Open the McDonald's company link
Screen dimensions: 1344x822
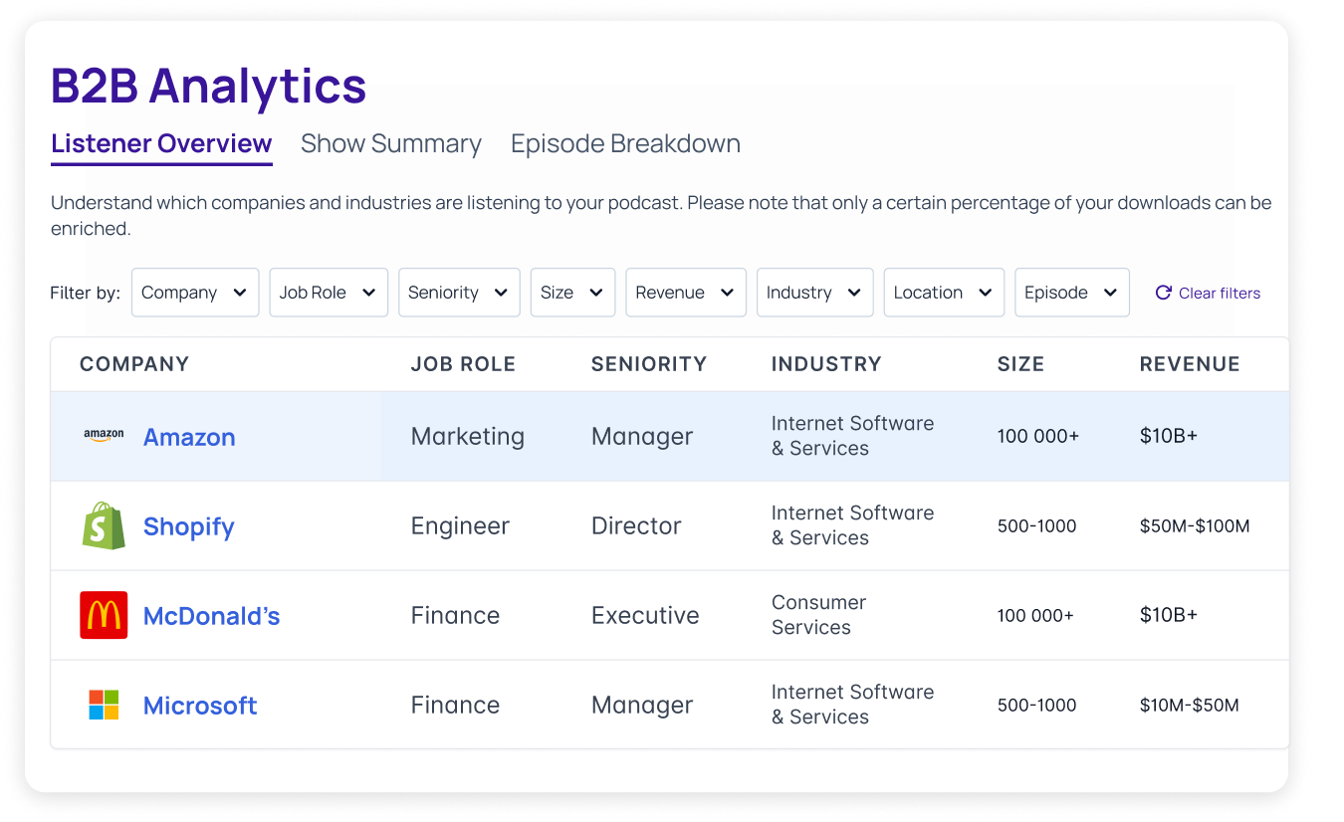(211, 616)
